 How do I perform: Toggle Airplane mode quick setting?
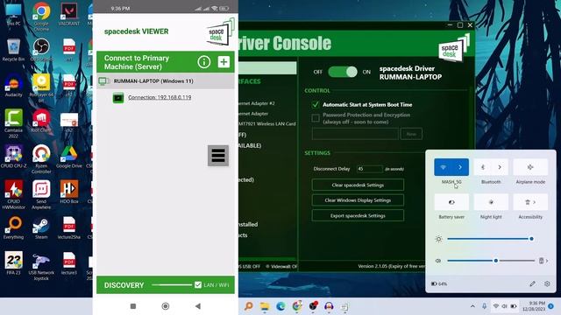[x=530, y=167]
